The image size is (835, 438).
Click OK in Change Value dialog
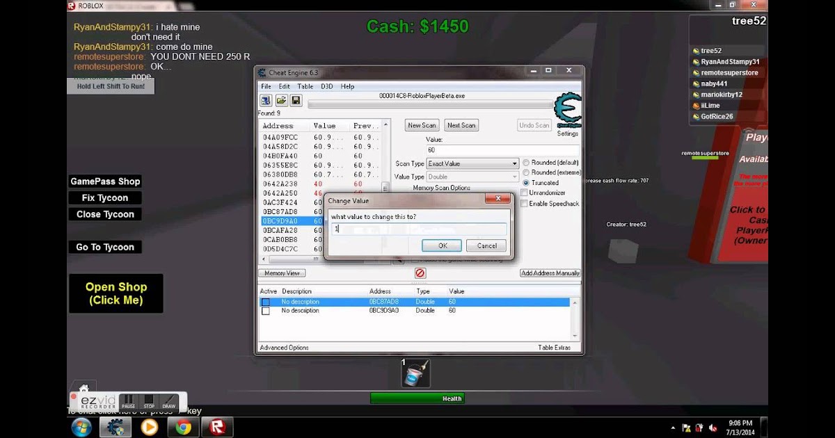(x=442, y=245)
